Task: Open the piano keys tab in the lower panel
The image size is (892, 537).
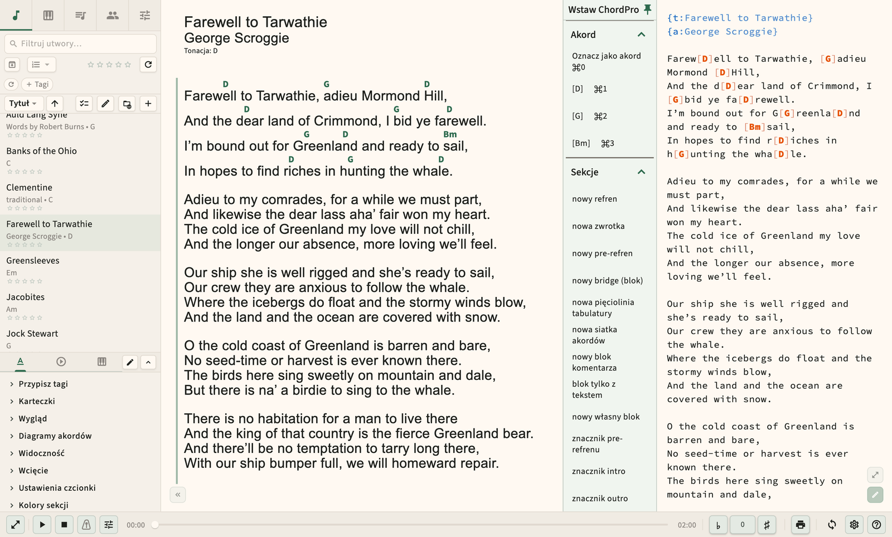Action: tap(102, 362)
